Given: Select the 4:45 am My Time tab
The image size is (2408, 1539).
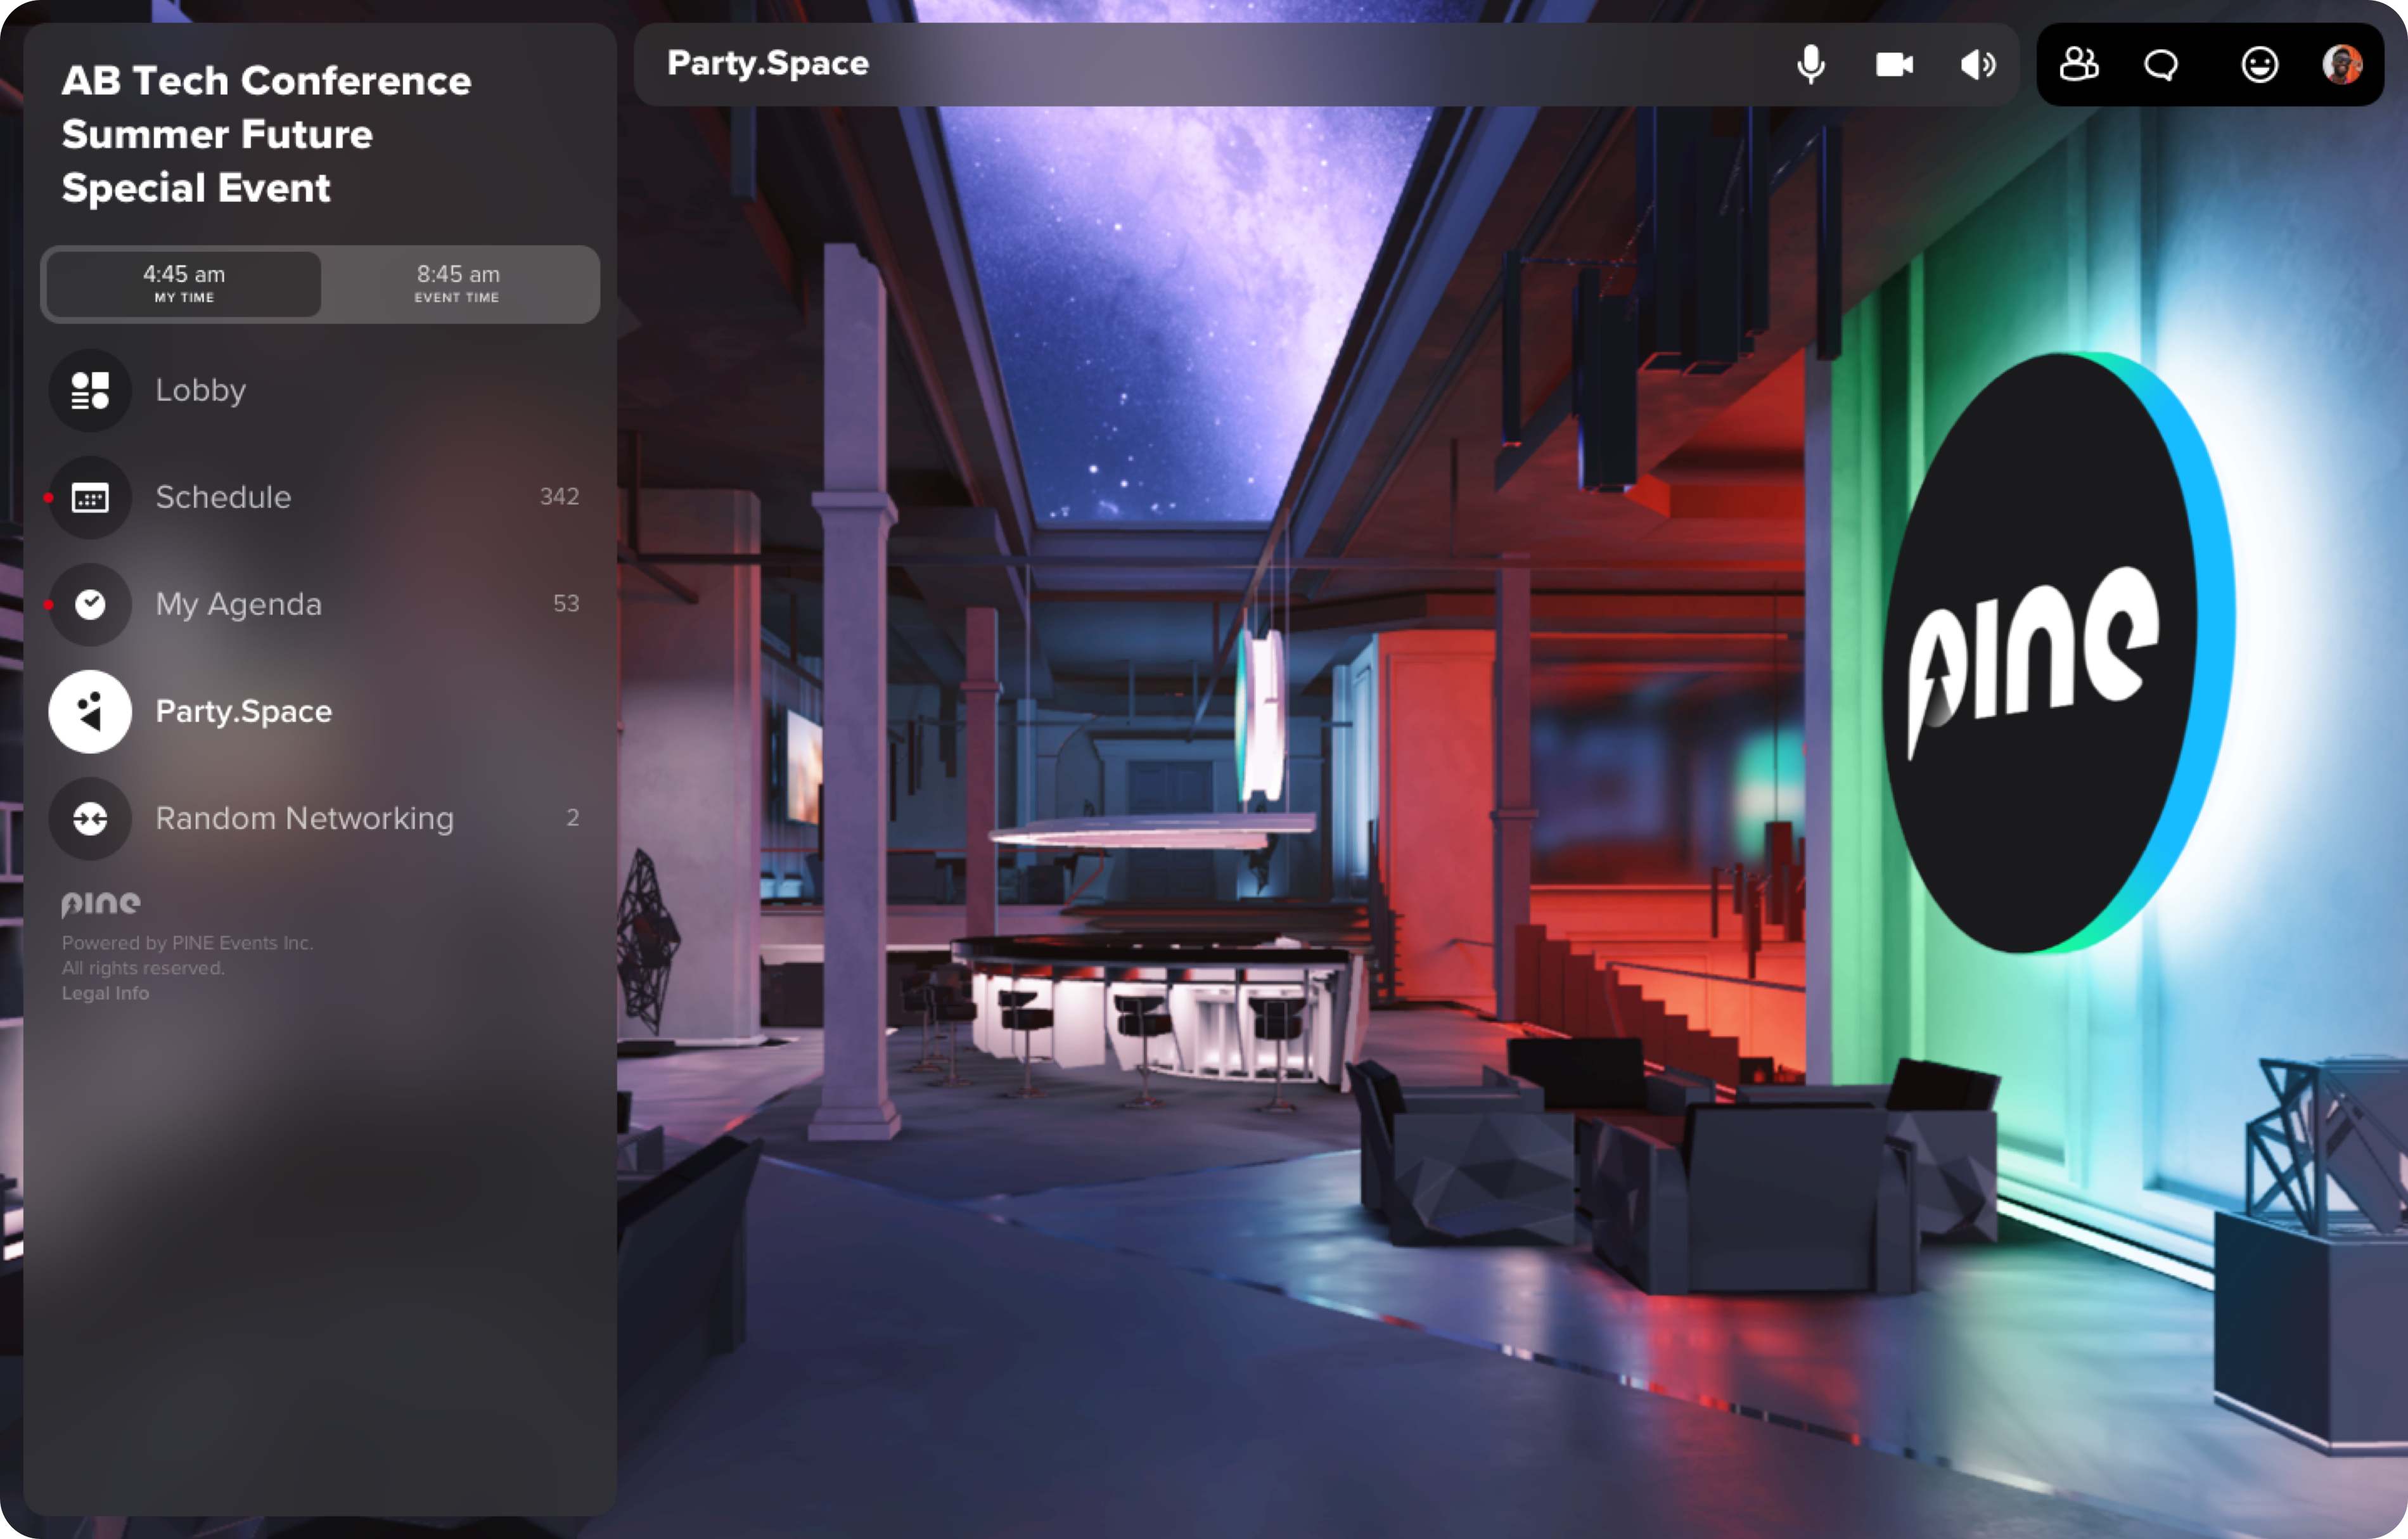Looking at the screenshot, I should [184, 283].
